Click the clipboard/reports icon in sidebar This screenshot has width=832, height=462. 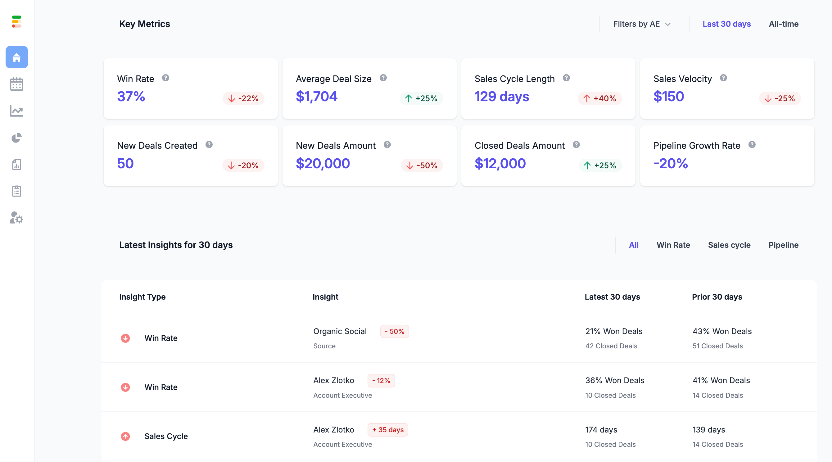pyautogui.click(x=17, y=190)
